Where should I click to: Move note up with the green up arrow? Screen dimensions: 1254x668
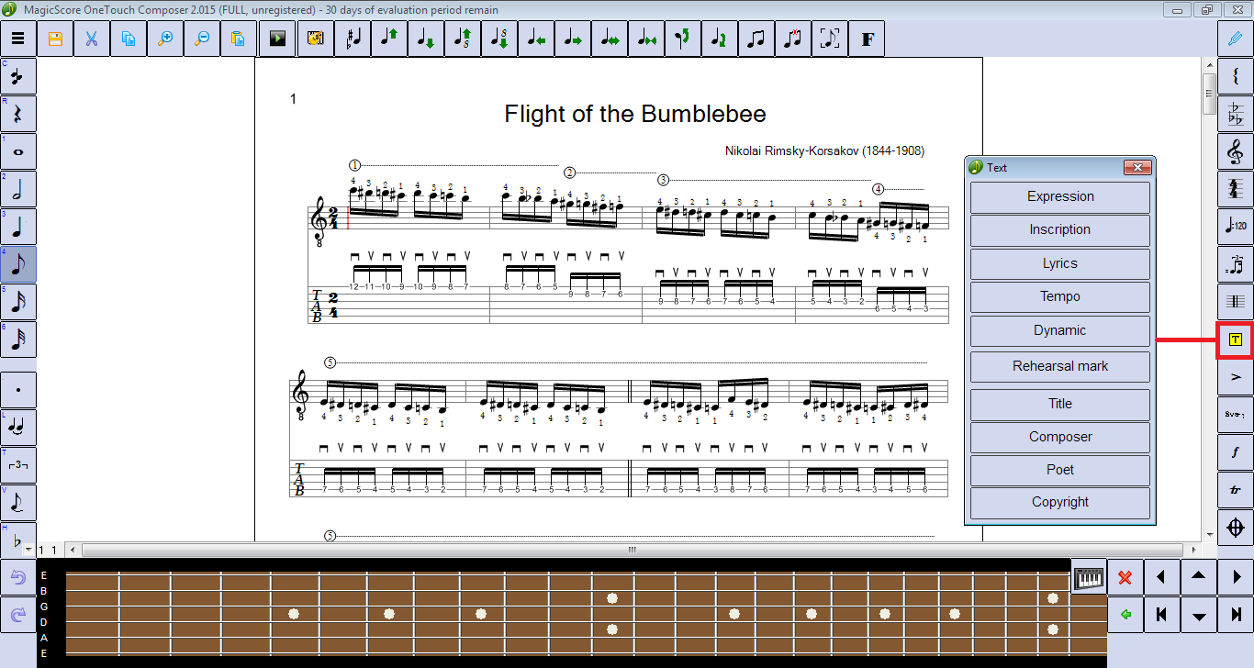tap(389, 39)
